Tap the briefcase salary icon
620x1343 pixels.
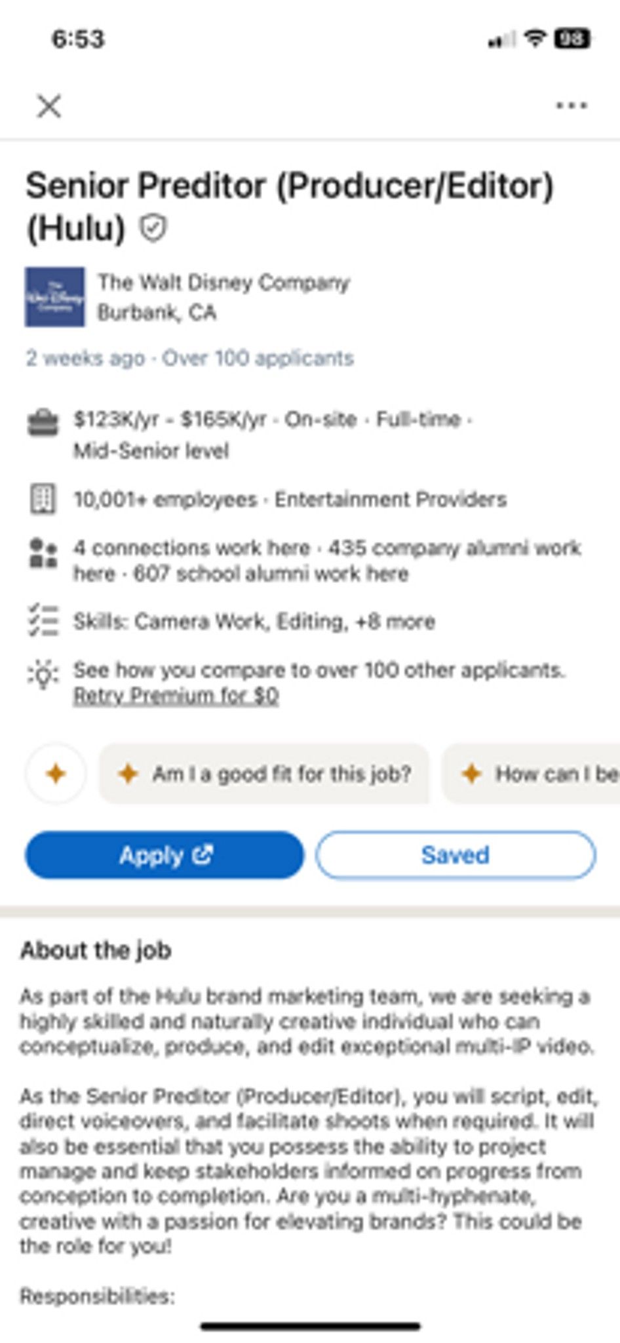43,422
